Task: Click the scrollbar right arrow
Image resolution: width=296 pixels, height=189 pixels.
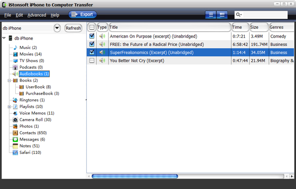Action: point(292,176)
